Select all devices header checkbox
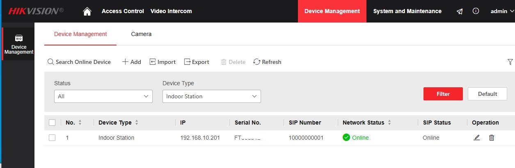The height and width of the screenshot is (168, 515). (x=52, y=123)
